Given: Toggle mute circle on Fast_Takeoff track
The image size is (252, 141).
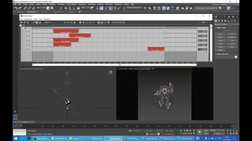Looking at the screenshot, I should pos(26,40).
